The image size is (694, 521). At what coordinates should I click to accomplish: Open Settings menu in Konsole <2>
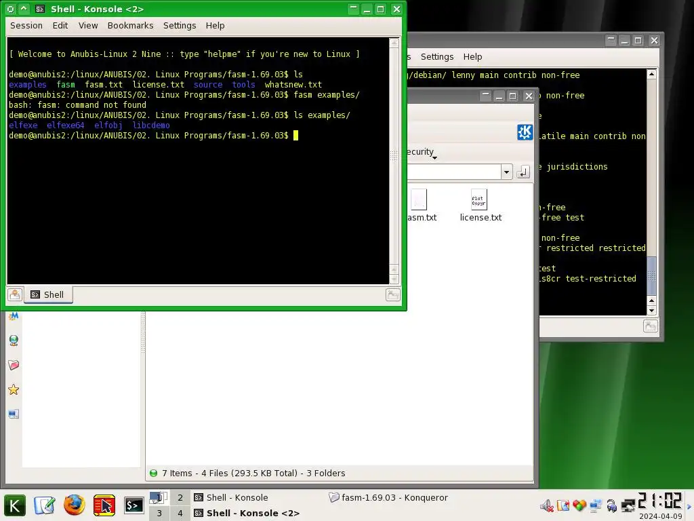[x=180, y=26]
